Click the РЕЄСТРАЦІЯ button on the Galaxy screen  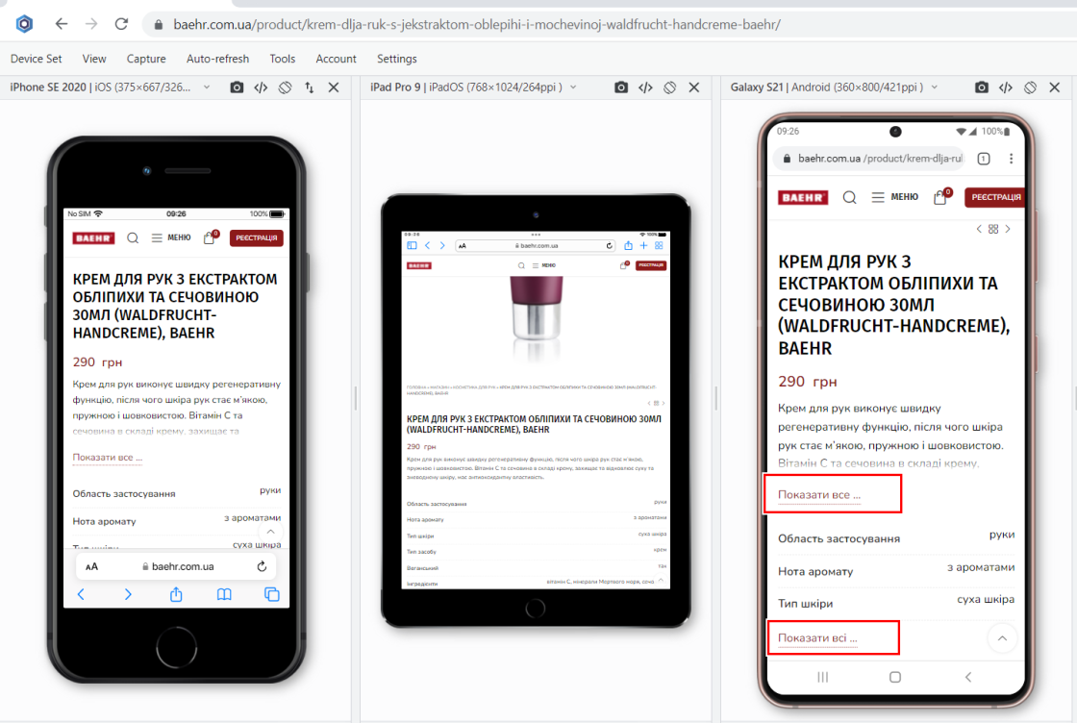click(995, 197)
